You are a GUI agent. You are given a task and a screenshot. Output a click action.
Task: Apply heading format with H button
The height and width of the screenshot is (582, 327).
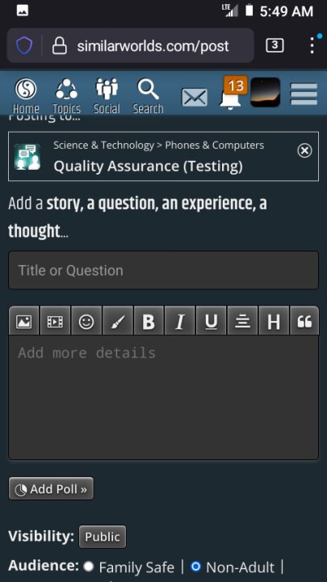pyautogui.click(x=274, y=321)
